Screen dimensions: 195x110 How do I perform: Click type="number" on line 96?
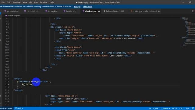[74, 33]
